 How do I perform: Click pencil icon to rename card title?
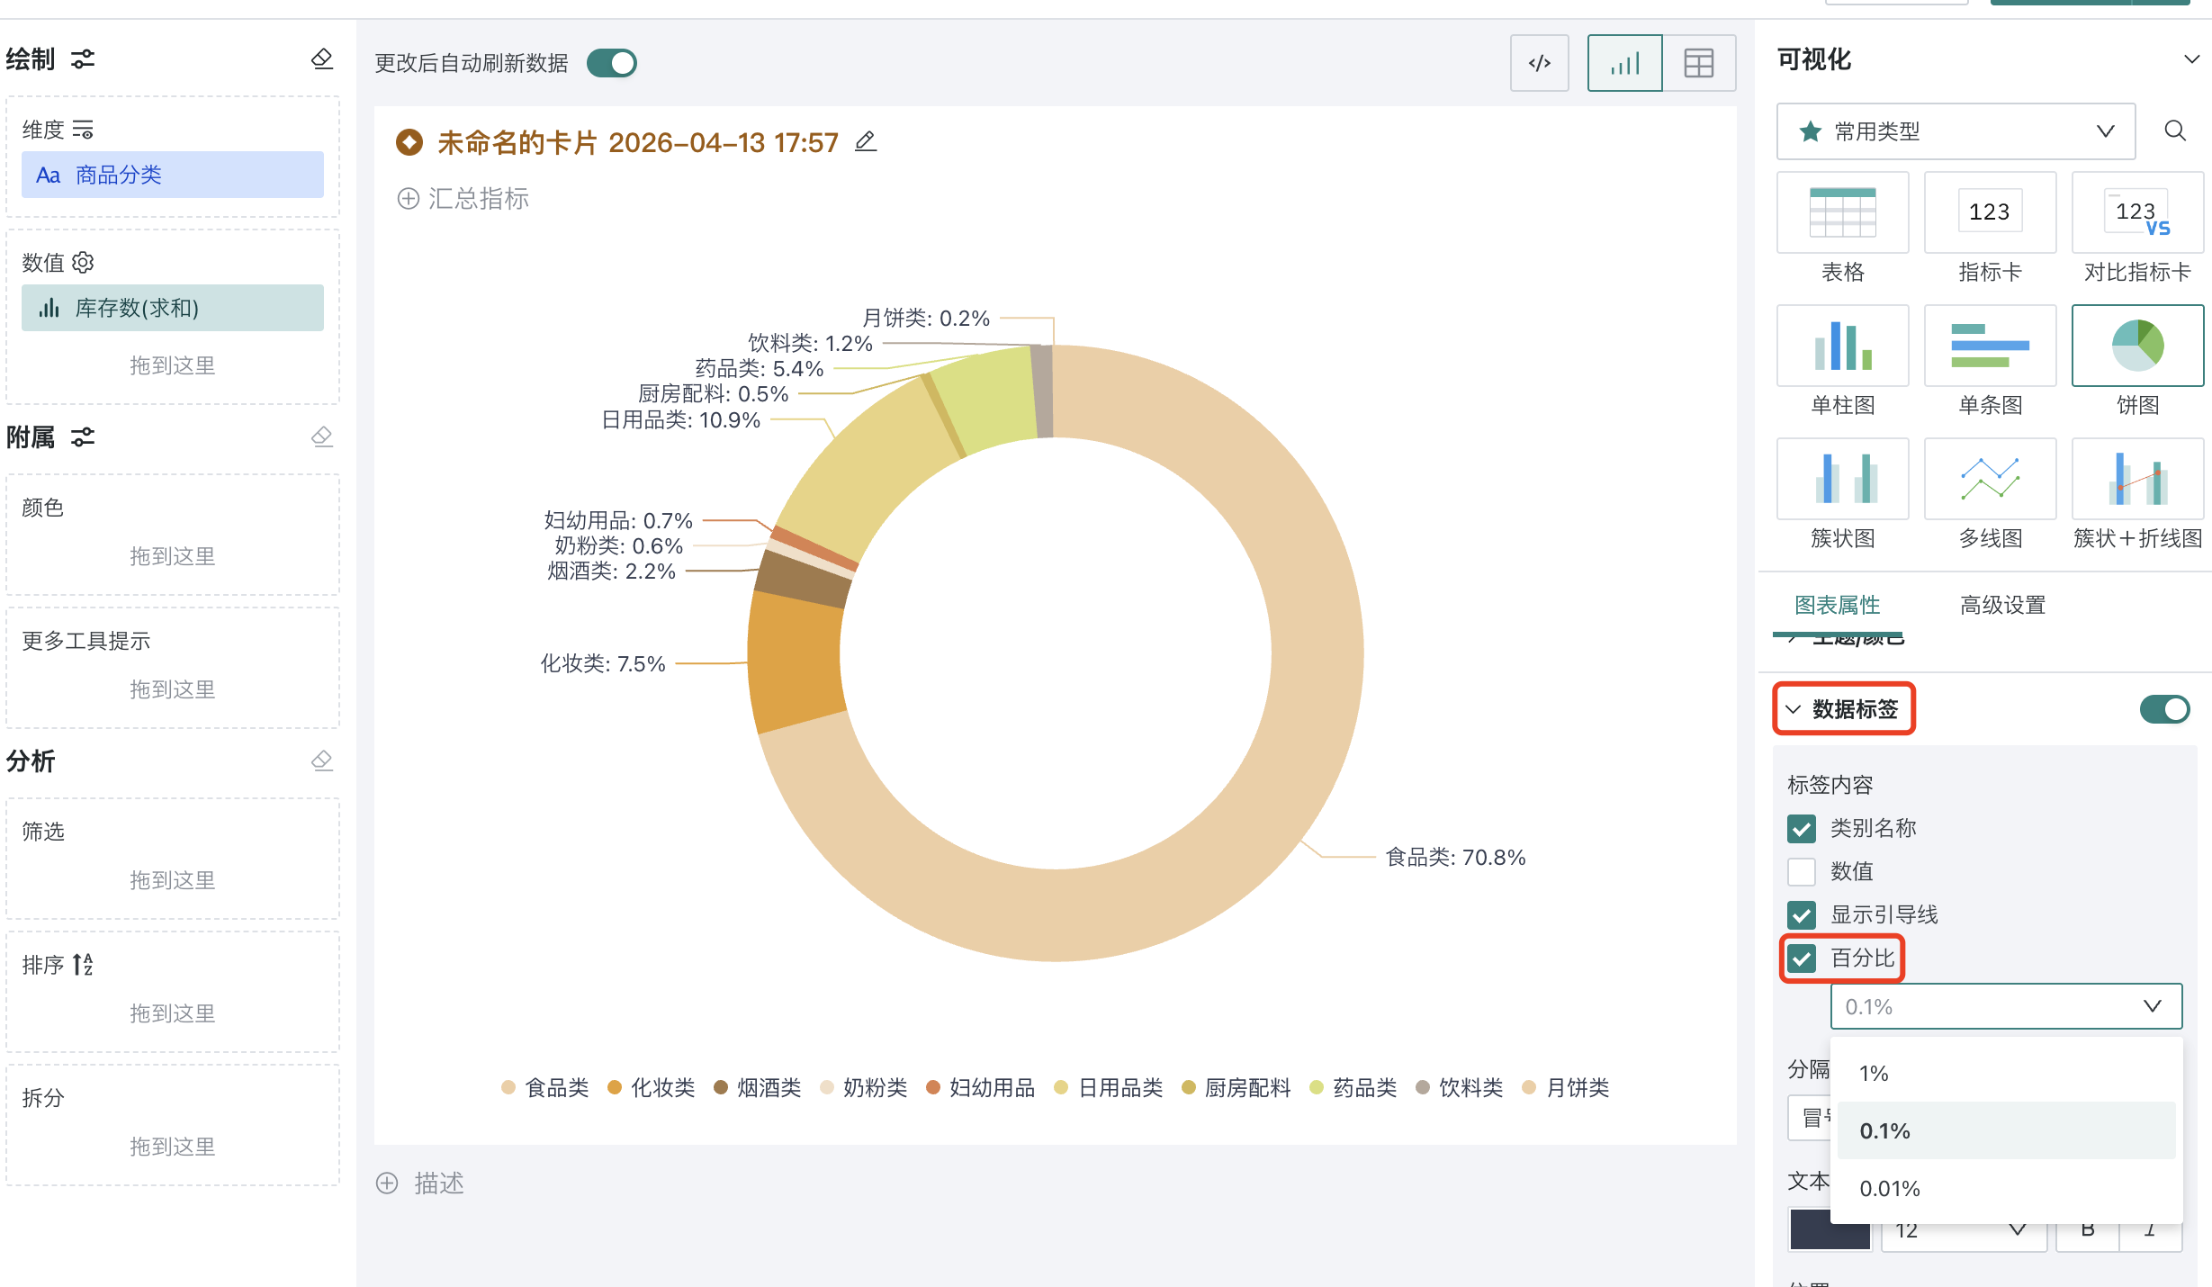click(866, 141)
